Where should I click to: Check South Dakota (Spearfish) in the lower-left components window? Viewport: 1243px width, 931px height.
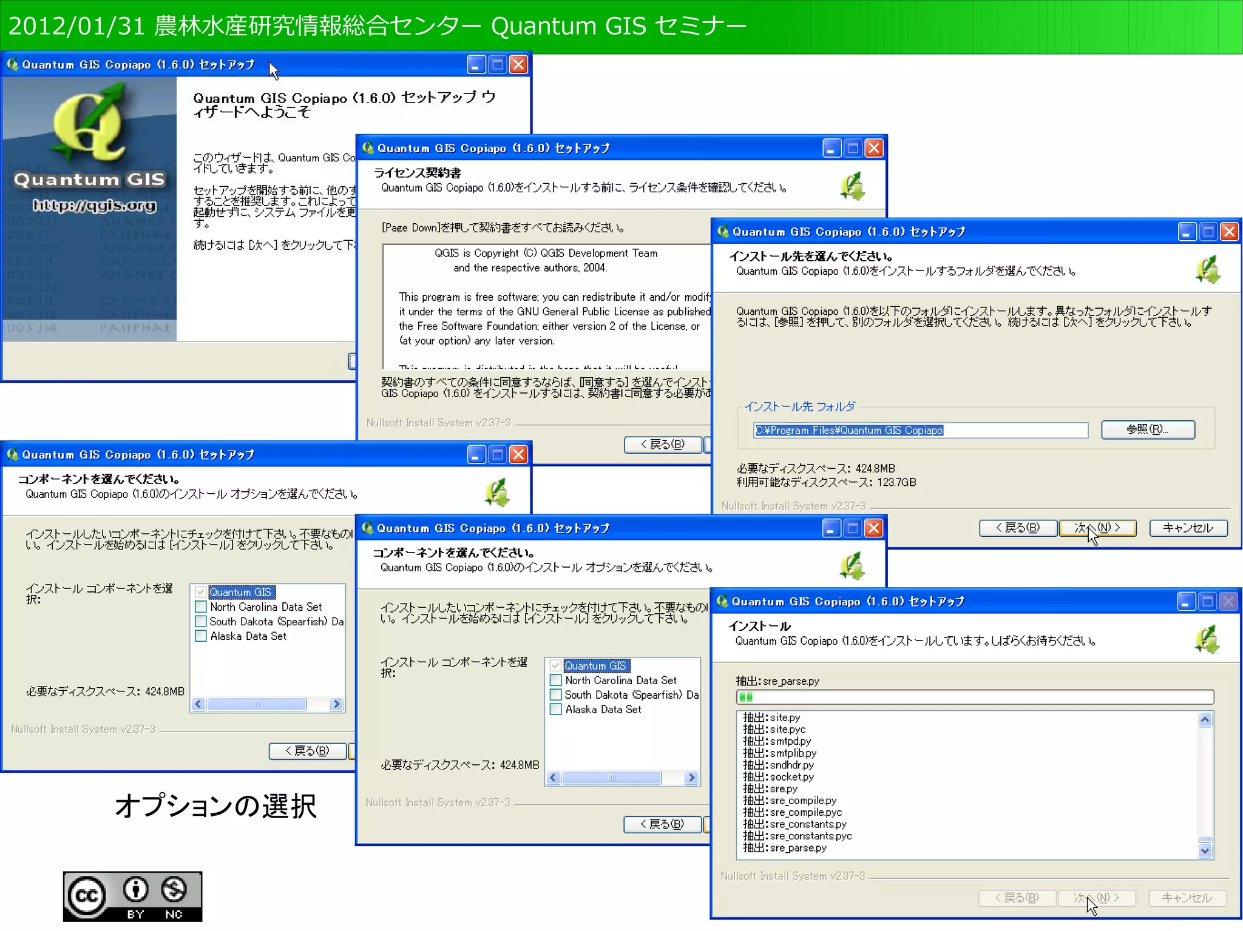201,621
